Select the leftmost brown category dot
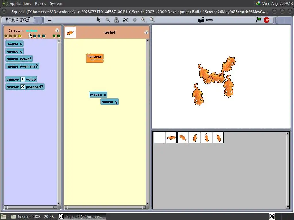This screenshot has height=220, width=294. tap(6, 36)
